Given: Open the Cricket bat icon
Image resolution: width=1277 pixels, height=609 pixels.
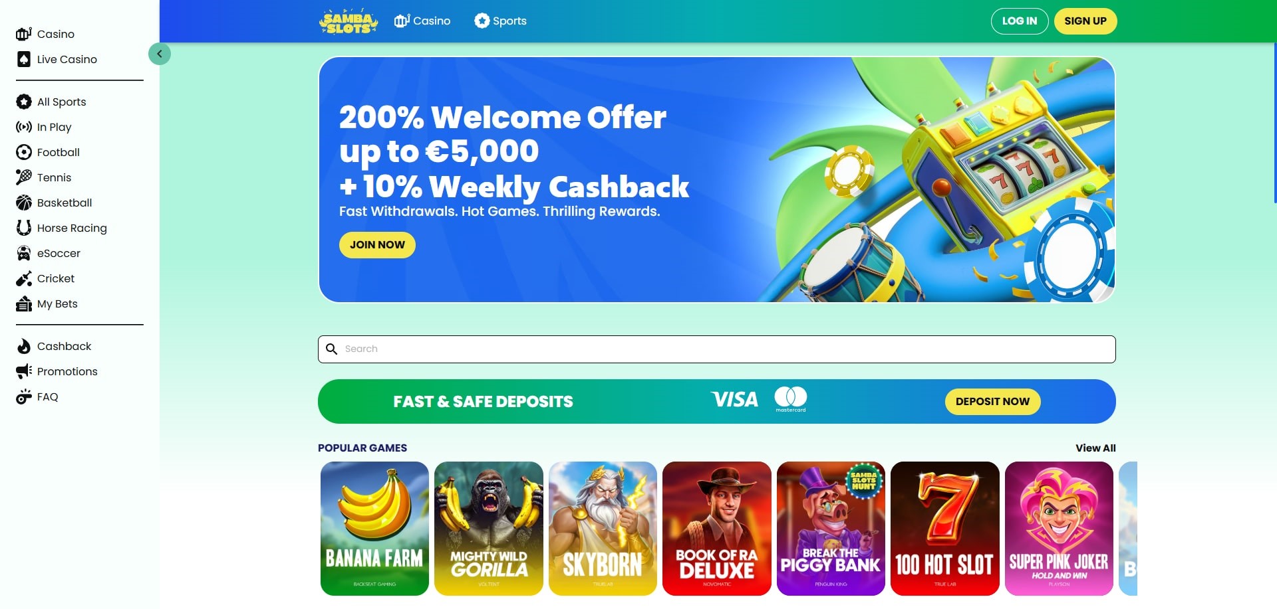Looking at the screenshot, I should (24, 278).
